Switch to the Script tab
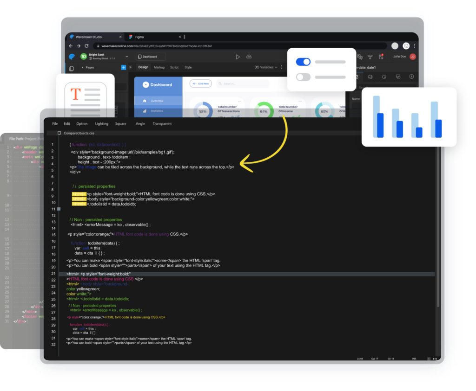The width and height of the screenshot is (476, 391). [x=174, y=67]
